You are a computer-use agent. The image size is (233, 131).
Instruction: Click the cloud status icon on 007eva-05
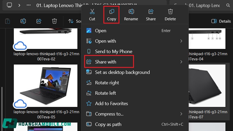tap(20, 104)
